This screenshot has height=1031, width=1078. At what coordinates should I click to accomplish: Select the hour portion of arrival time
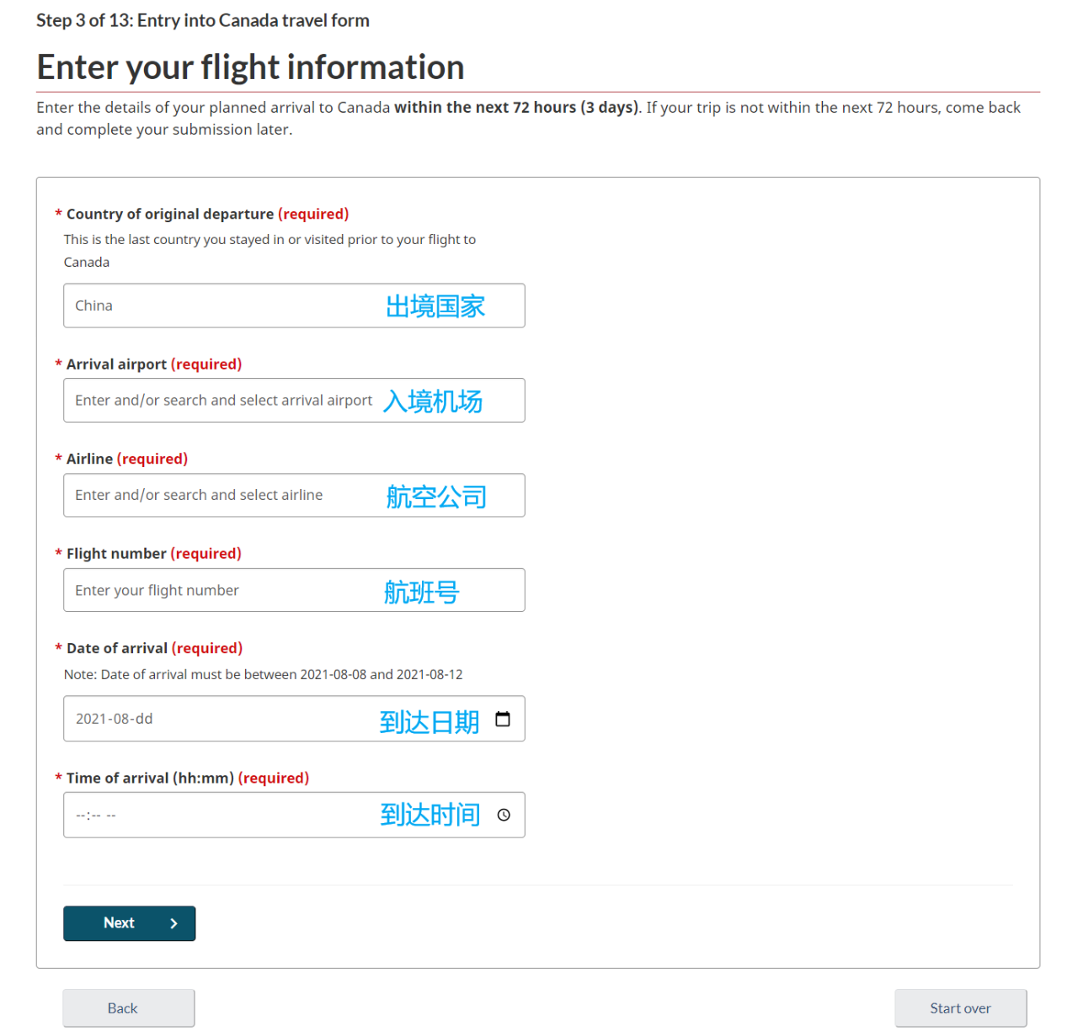point(81,815)
